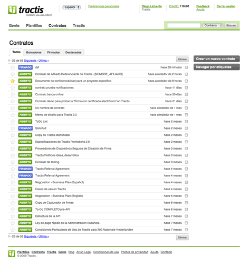Star the 'Solicitud' contract

pyautogui.click(x=13, y=128)
